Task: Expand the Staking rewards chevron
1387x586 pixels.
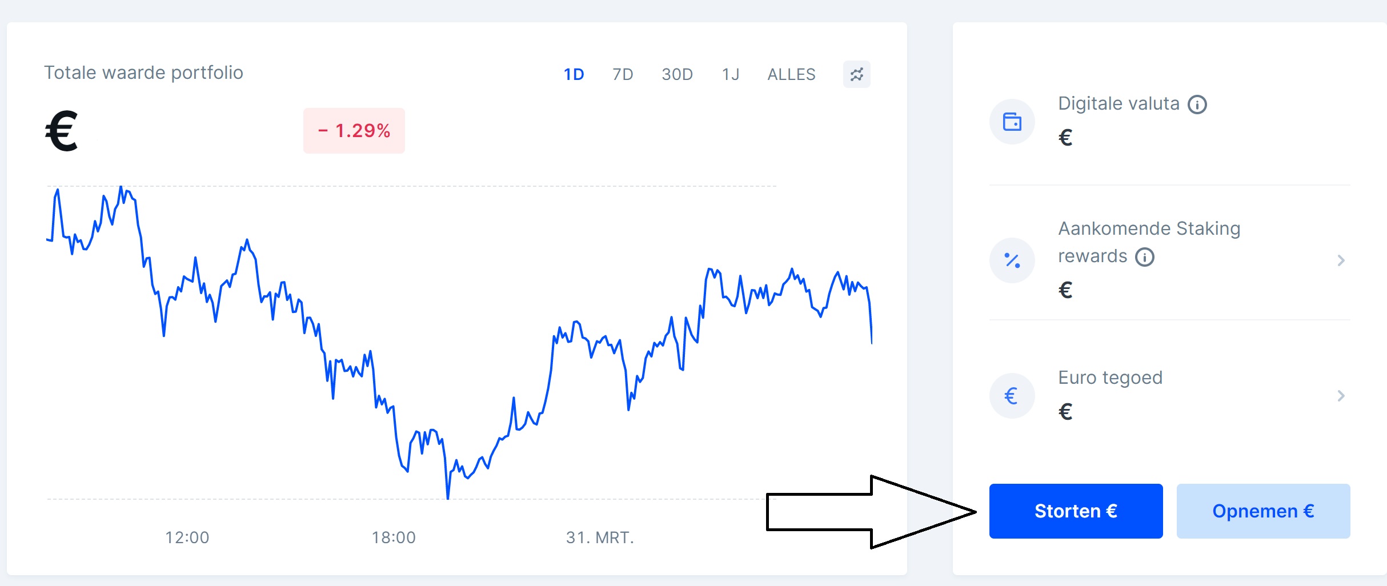Action: click(1341, 260)
